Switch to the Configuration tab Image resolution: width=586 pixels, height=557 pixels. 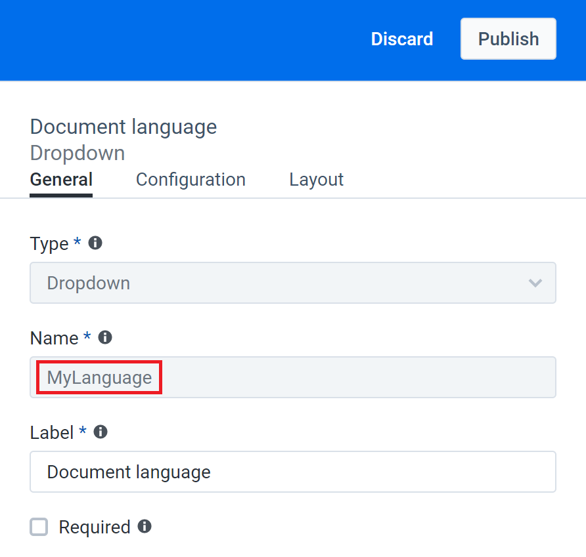click(191, 179)
